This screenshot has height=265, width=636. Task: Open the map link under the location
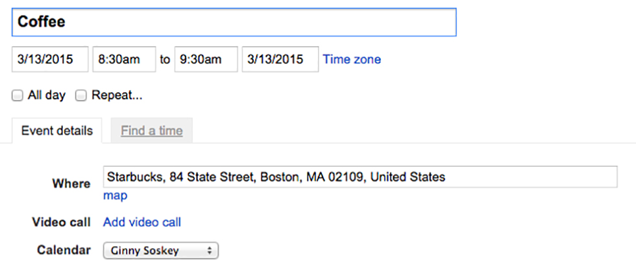pos(115,196)
